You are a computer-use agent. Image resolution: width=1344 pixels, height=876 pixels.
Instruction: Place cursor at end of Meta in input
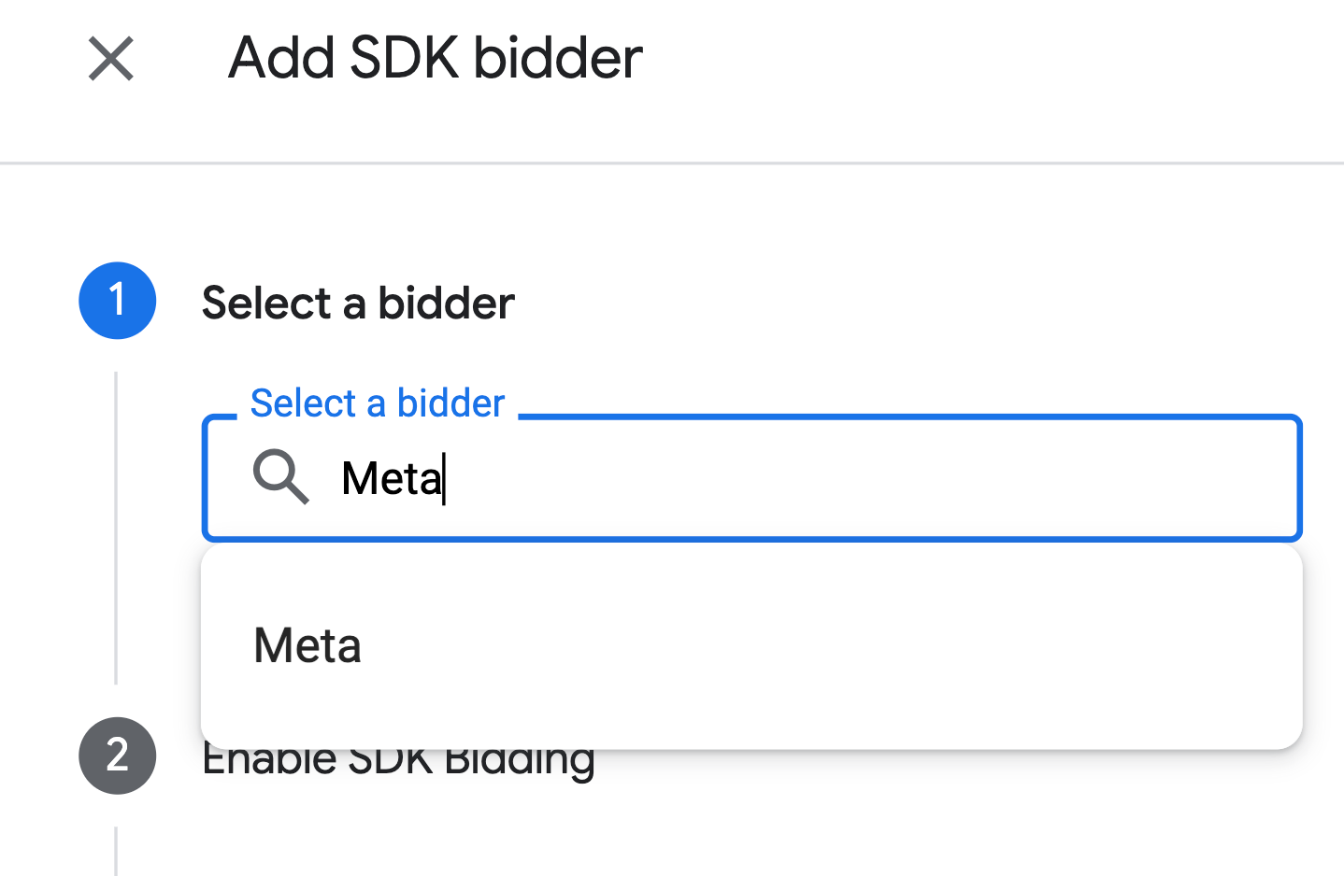[444, 479]
